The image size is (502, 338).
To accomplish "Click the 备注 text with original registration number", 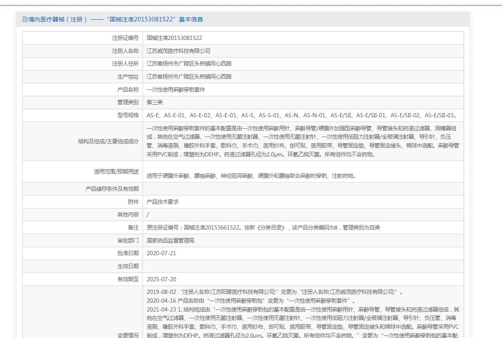I will [x=263, y=227].
